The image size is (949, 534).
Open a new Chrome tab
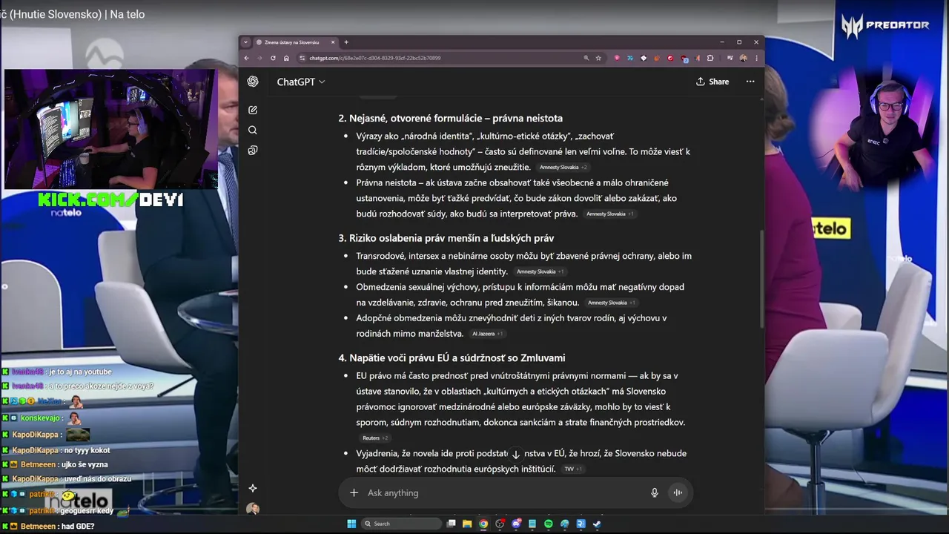pyautogui.click(x=346, y=42)
